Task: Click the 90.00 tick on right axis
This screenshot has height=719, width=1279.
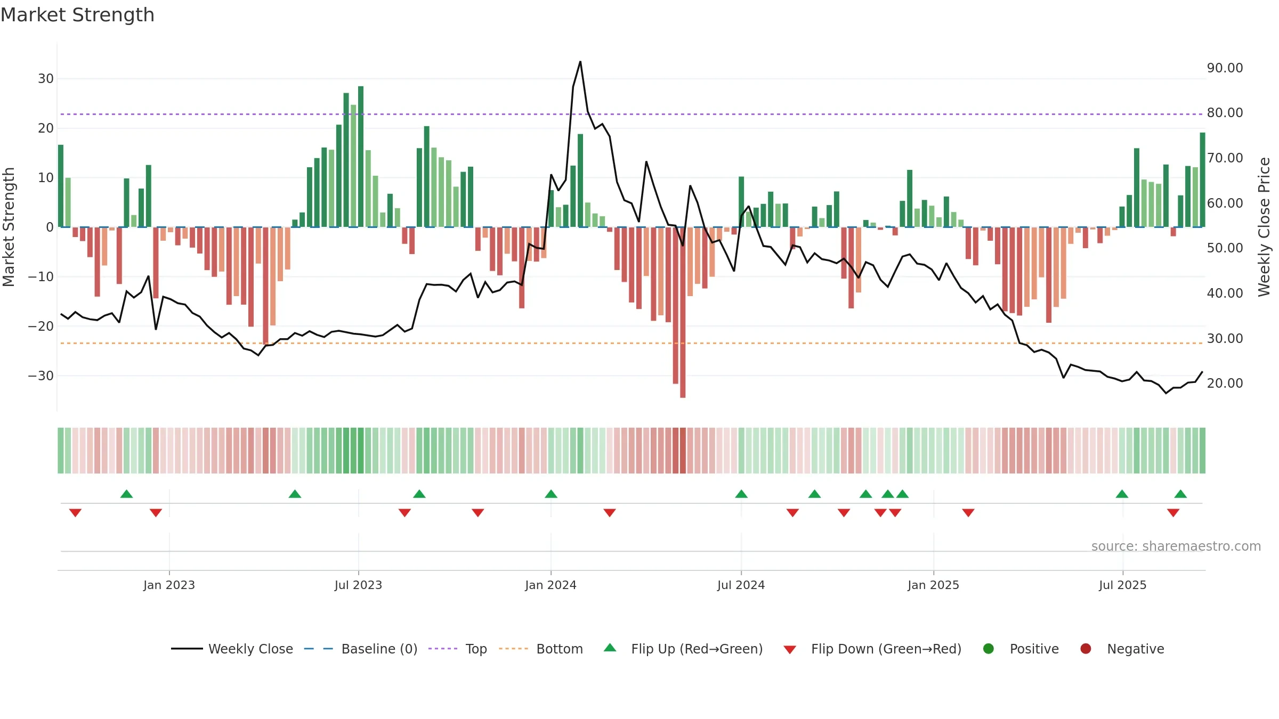Action: pyautogui.click(x=1225, y=68)
